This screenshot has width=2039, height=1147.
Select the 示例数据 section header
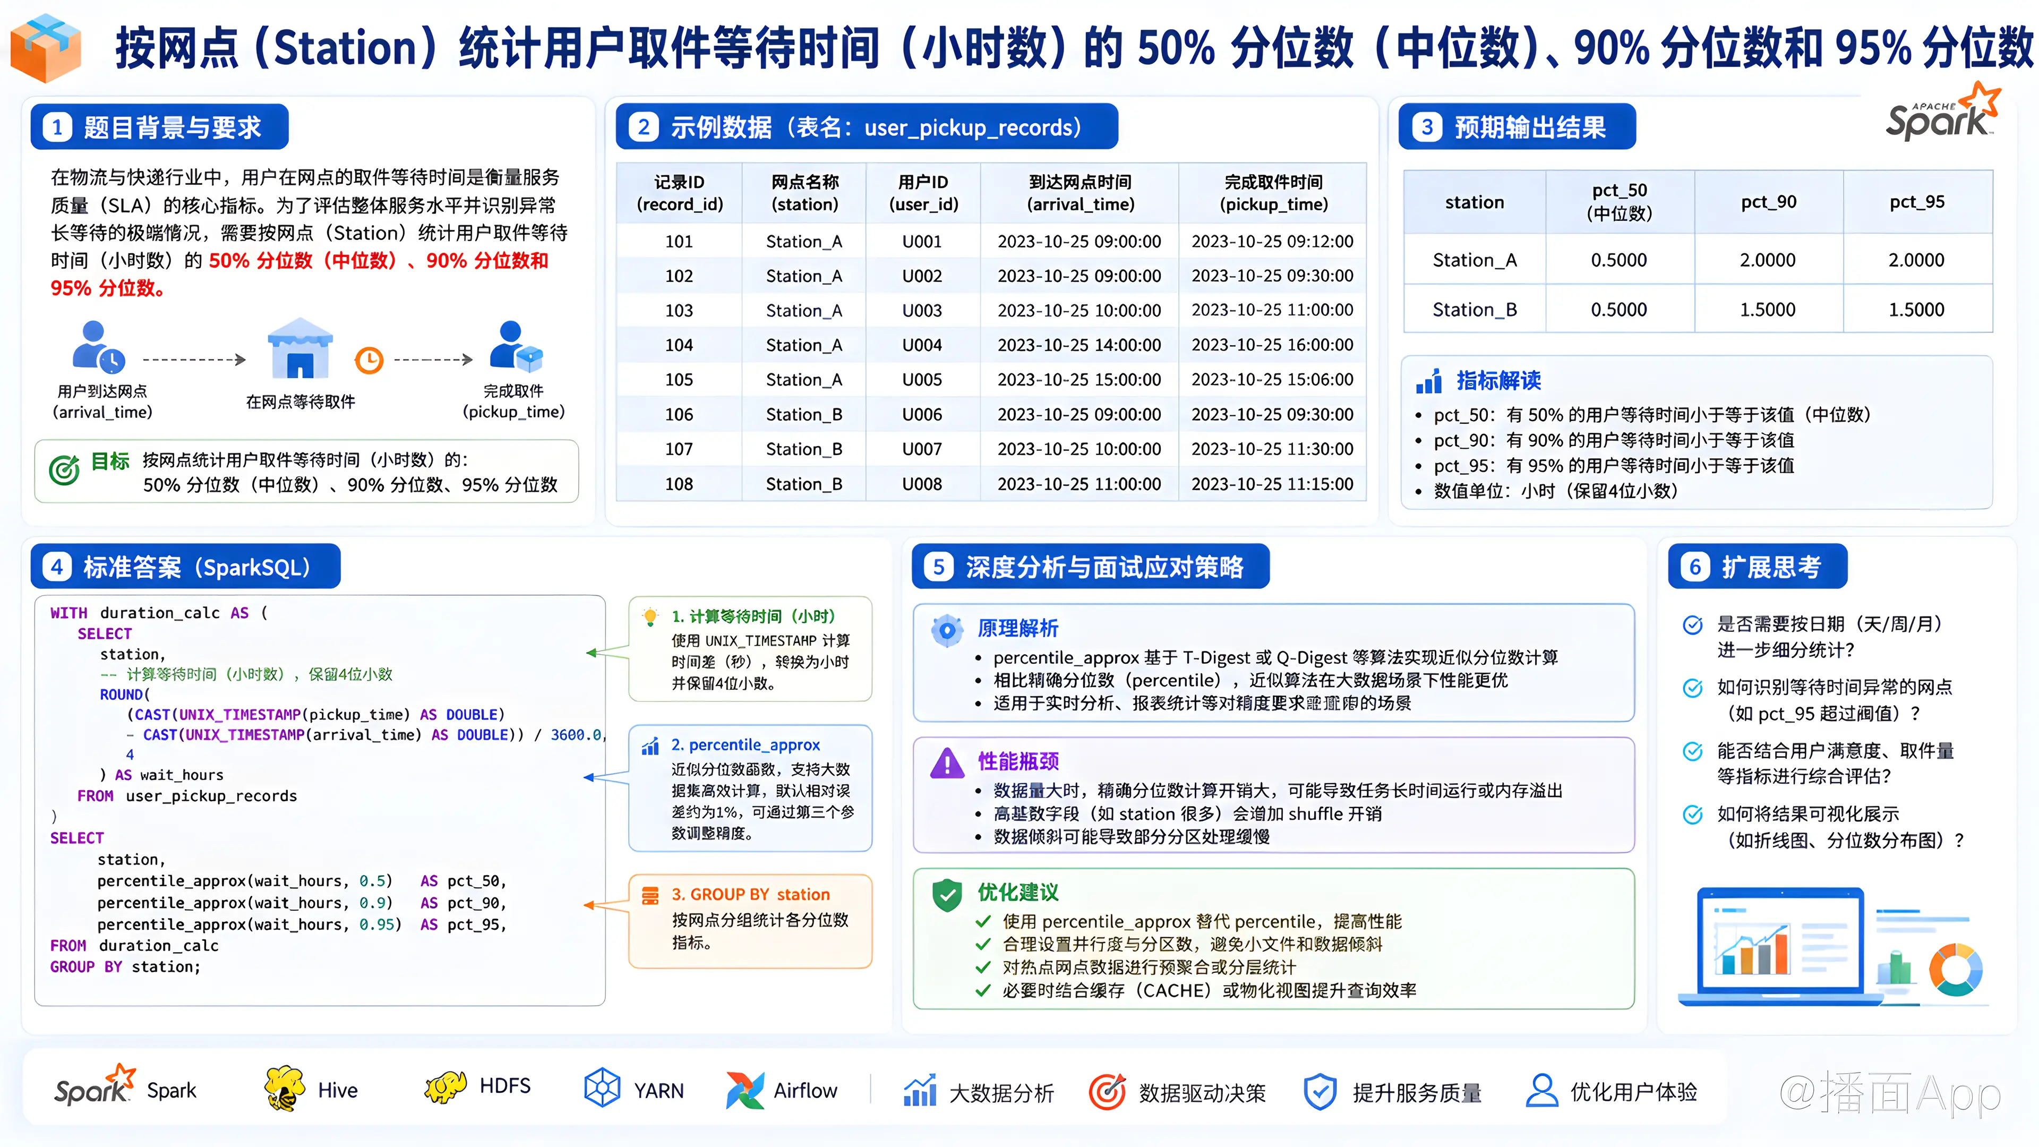click(867, 127)
